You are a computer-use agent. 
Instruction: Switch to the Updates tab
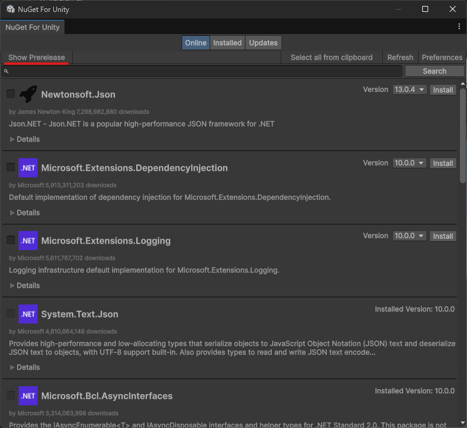coord(263,43)
